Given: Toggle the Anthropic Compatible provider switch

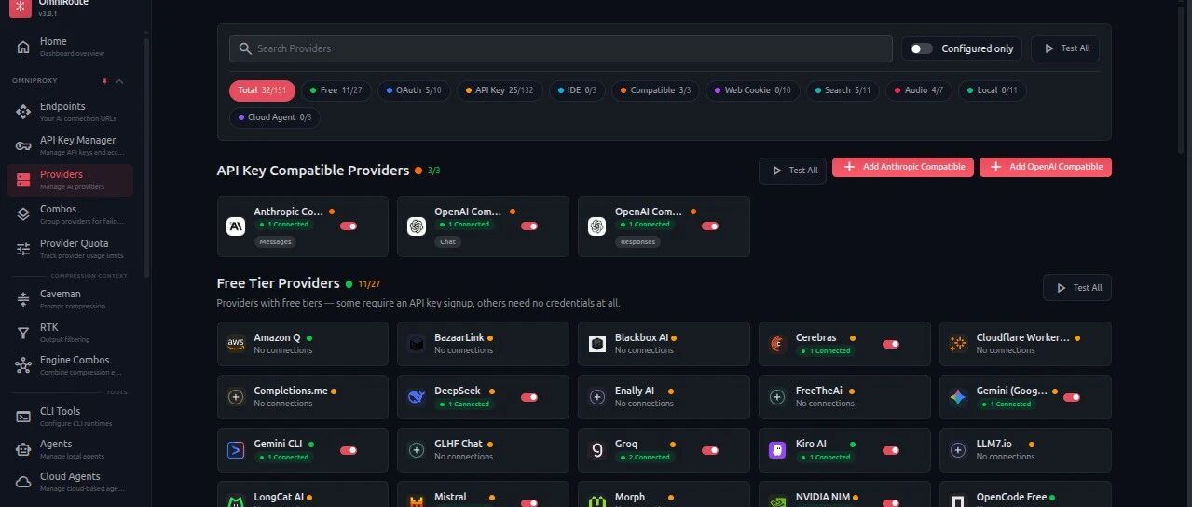Looking at the screenshot, I should pyautogui.click(x=349, y=226).
